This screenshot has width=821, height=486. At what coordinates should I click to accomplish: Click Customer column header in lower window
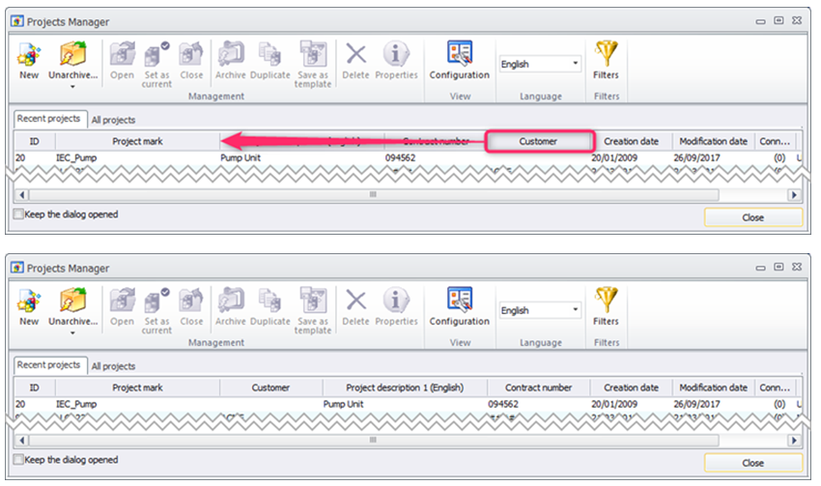pyautogui.click(x=270, y=387)
